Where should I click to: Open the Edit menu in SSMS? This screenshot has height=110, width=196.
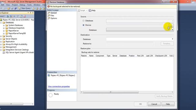pos(2,5)
